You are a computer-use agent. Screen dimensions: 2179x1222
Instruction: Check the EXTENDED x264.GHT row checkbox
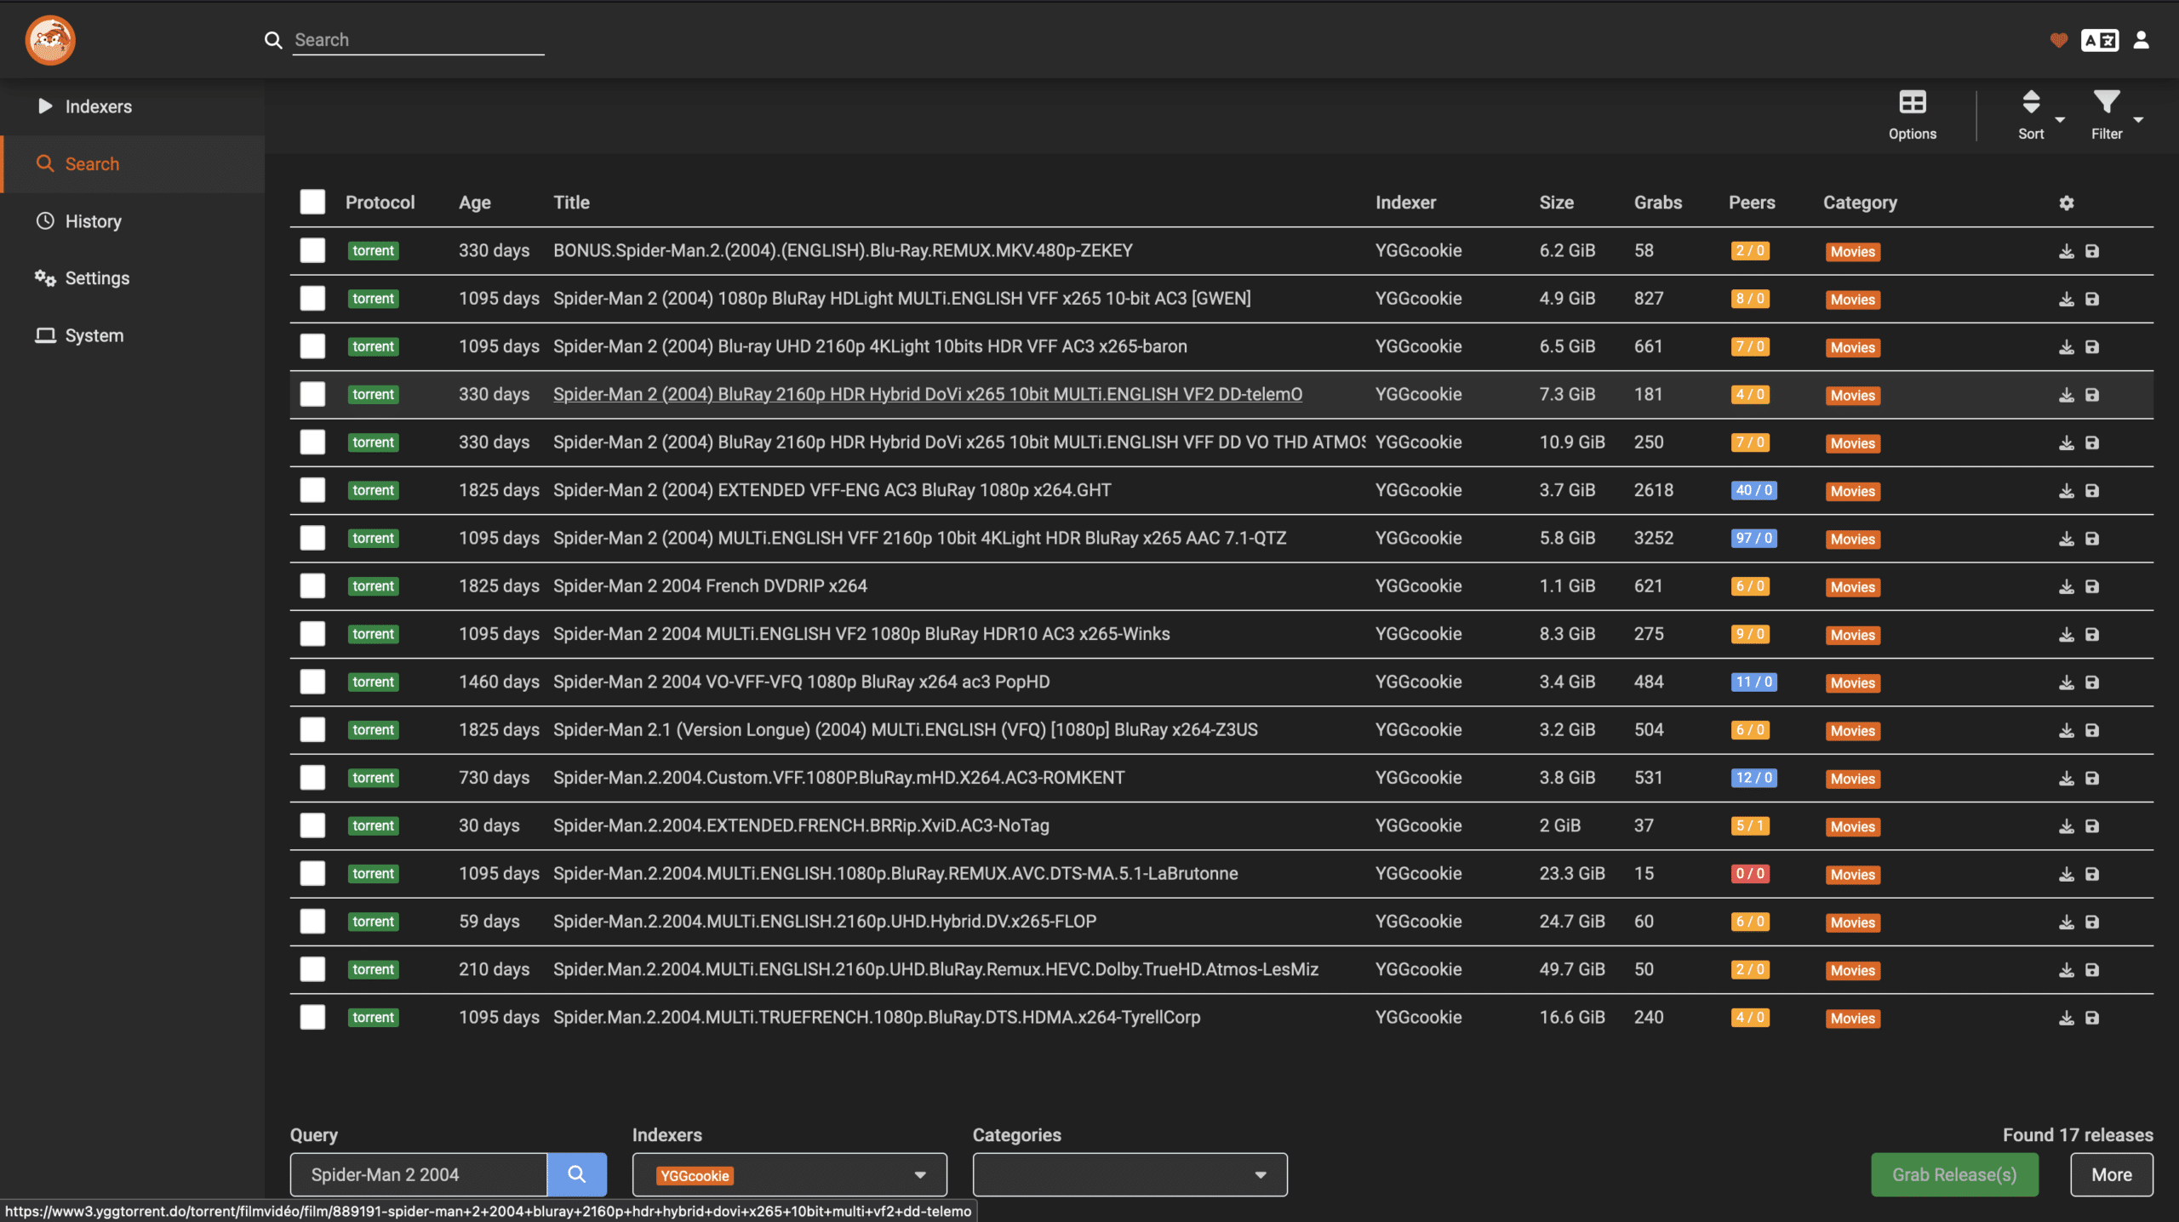coord(312,490)
